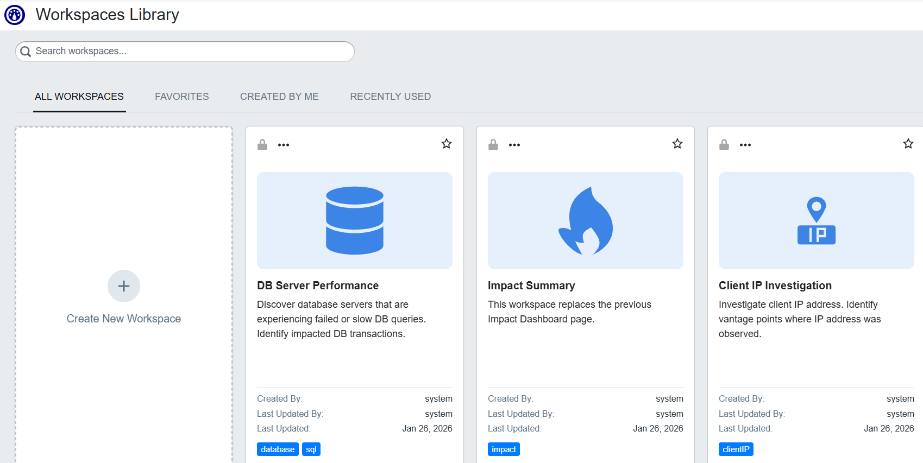Click the plus icon to create workspace
Screen dimensions: 923x463
coord(124,286)
